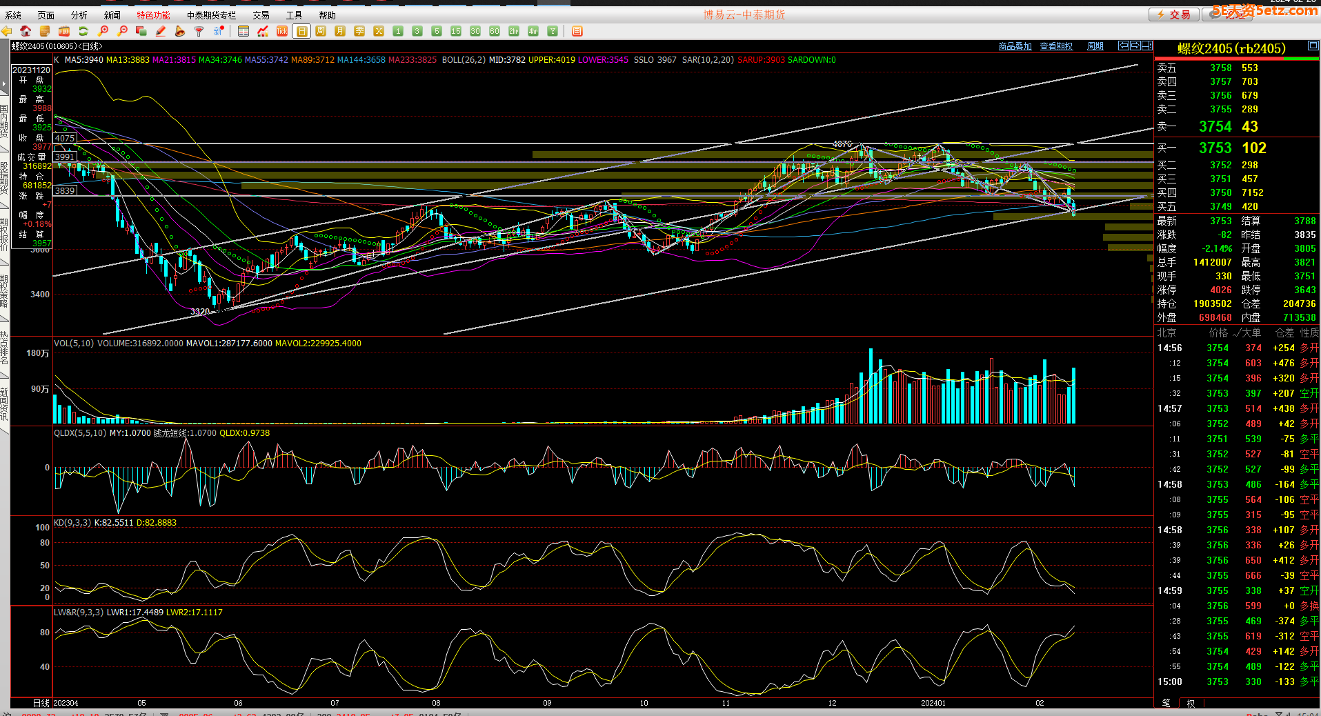The width and height of the screenshot is (1321, 716).
Task: Click the home icon in the toolbar
Action: 26,31
